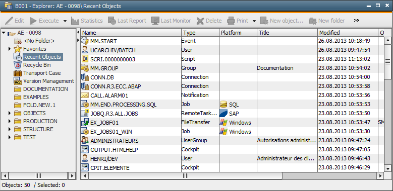393x191 pixels.
Task: Open the Print dropdown arrow
Action: pos(254,21)
